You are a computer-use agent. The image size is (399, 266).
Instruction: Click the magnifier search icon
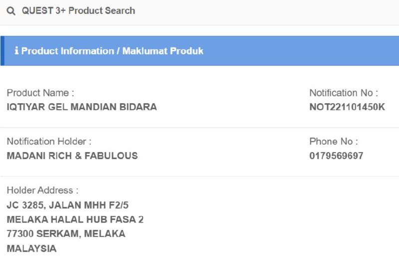11,11
